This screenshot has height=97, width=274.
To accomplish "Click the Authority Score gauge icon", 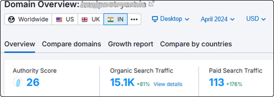I will (x=18, y=82).
